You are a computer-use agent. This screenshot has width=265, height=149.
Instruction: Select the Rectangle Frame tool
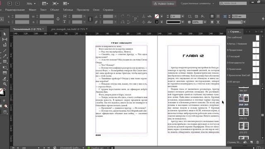[5, 62]
